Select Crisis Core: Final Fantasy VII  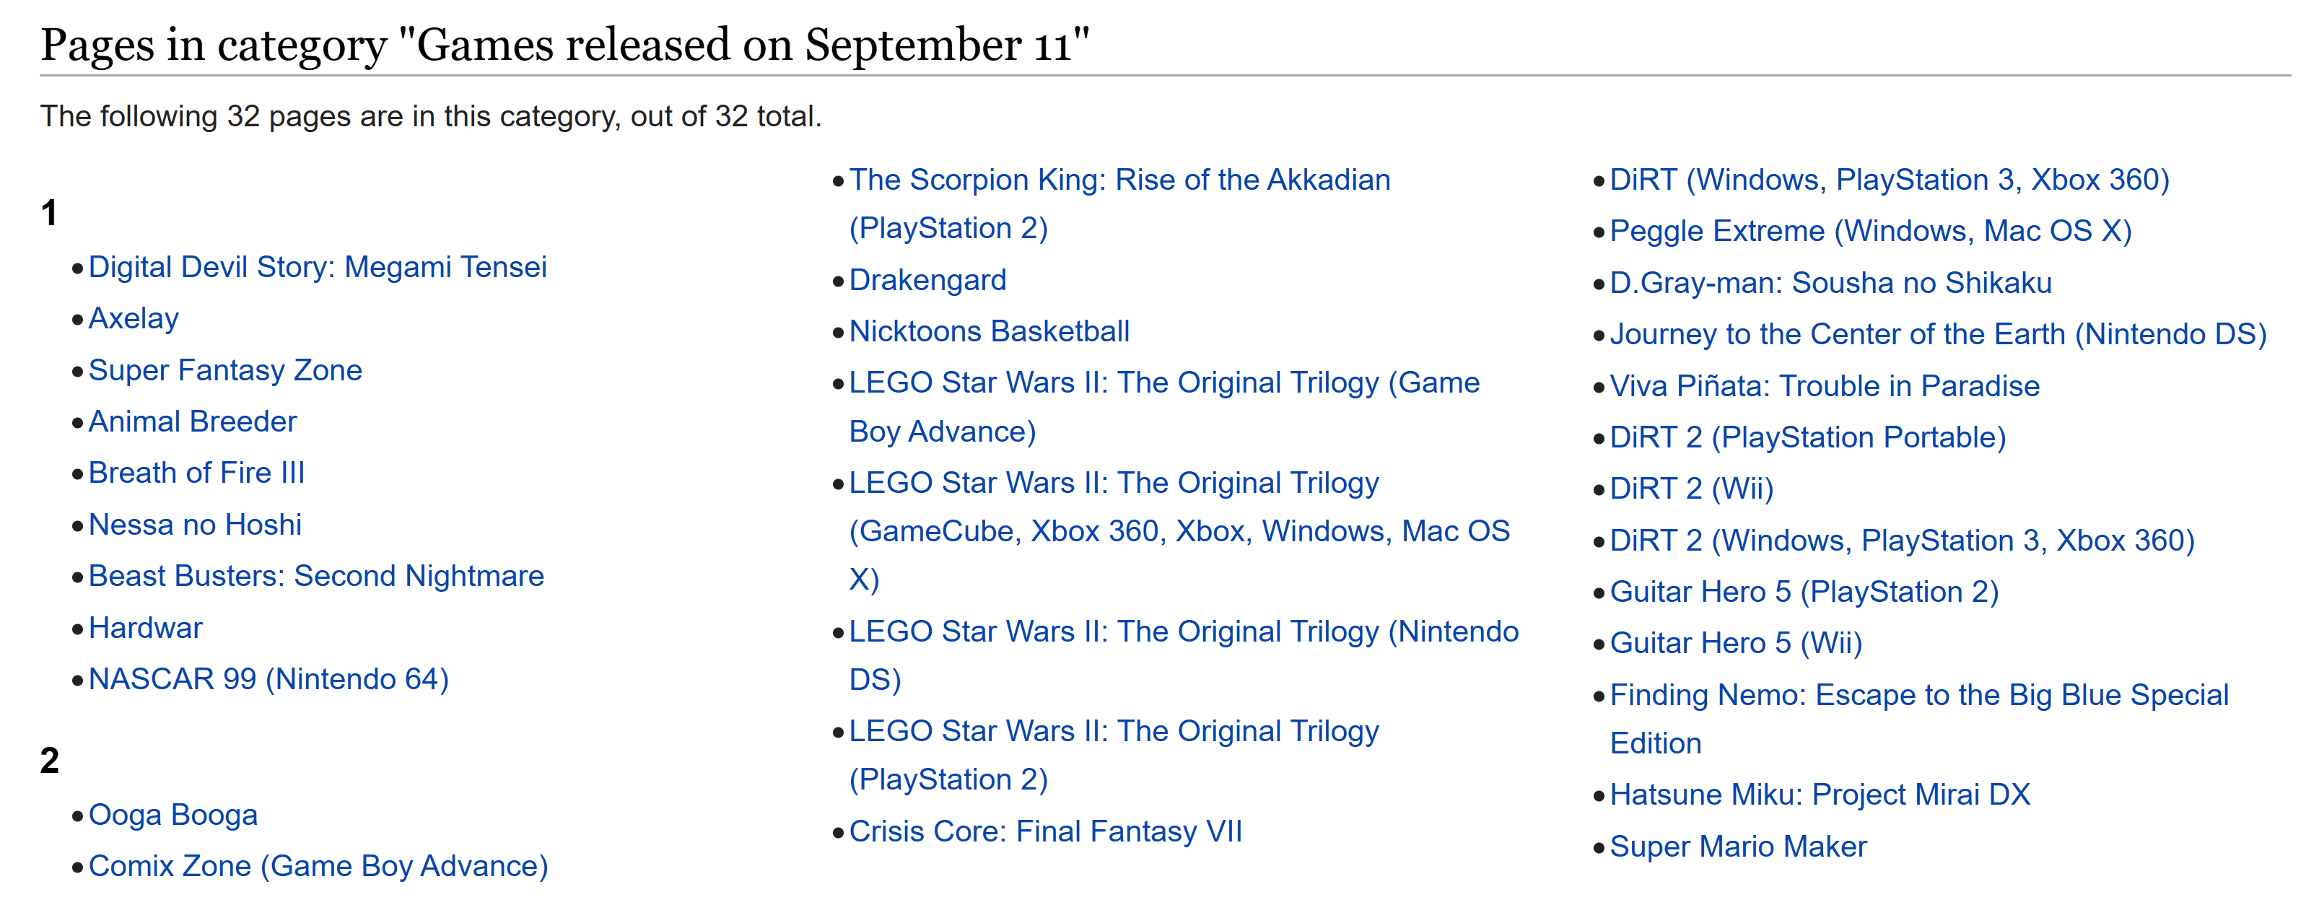point(1044,831)
